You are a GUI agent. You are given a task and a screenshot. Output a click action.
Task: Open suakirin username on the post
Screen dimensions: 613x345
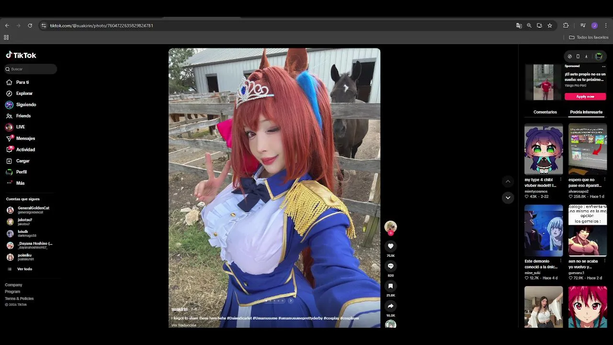coord(180,310)
